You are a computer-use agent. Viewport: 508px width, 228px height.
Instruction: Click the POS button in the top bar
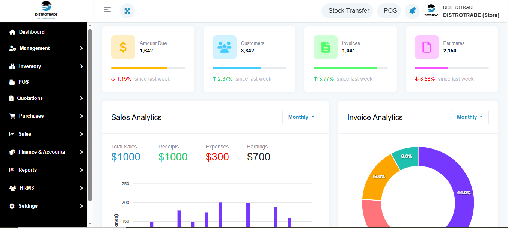coord(390,10)
